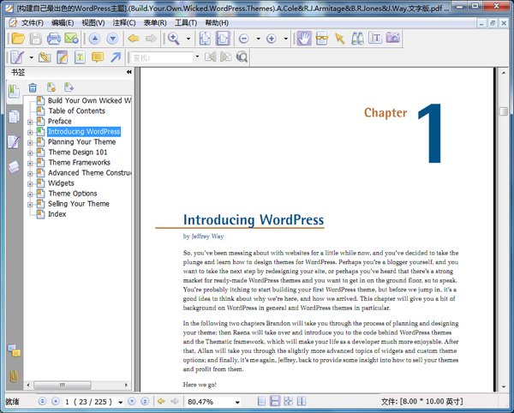Select the Table of Contents bookmark
The image size is (514, 413).
tap(76, 111)
